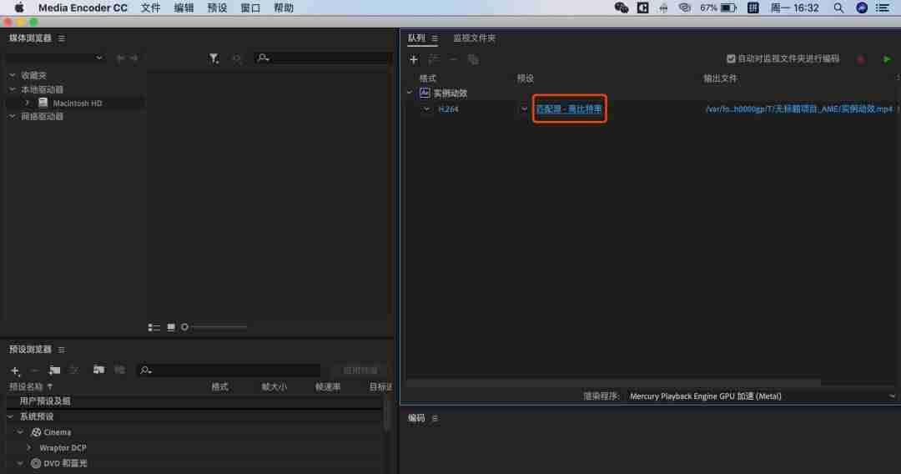Collapse the 实例动效 queue item
This screenshot has height=474, width=901.
tap(410, 93)
